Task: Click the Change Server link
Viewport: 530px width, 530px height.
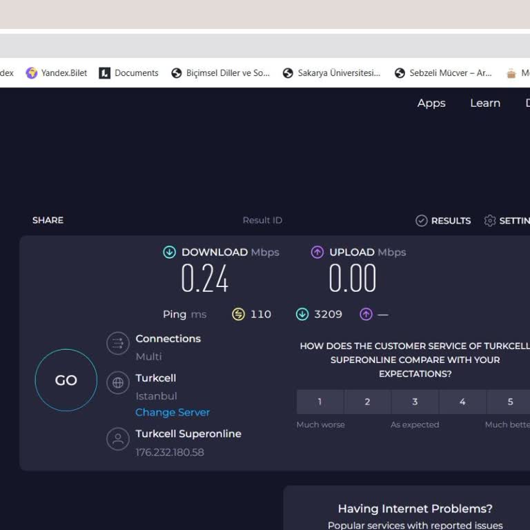Action: click(173, 413)
